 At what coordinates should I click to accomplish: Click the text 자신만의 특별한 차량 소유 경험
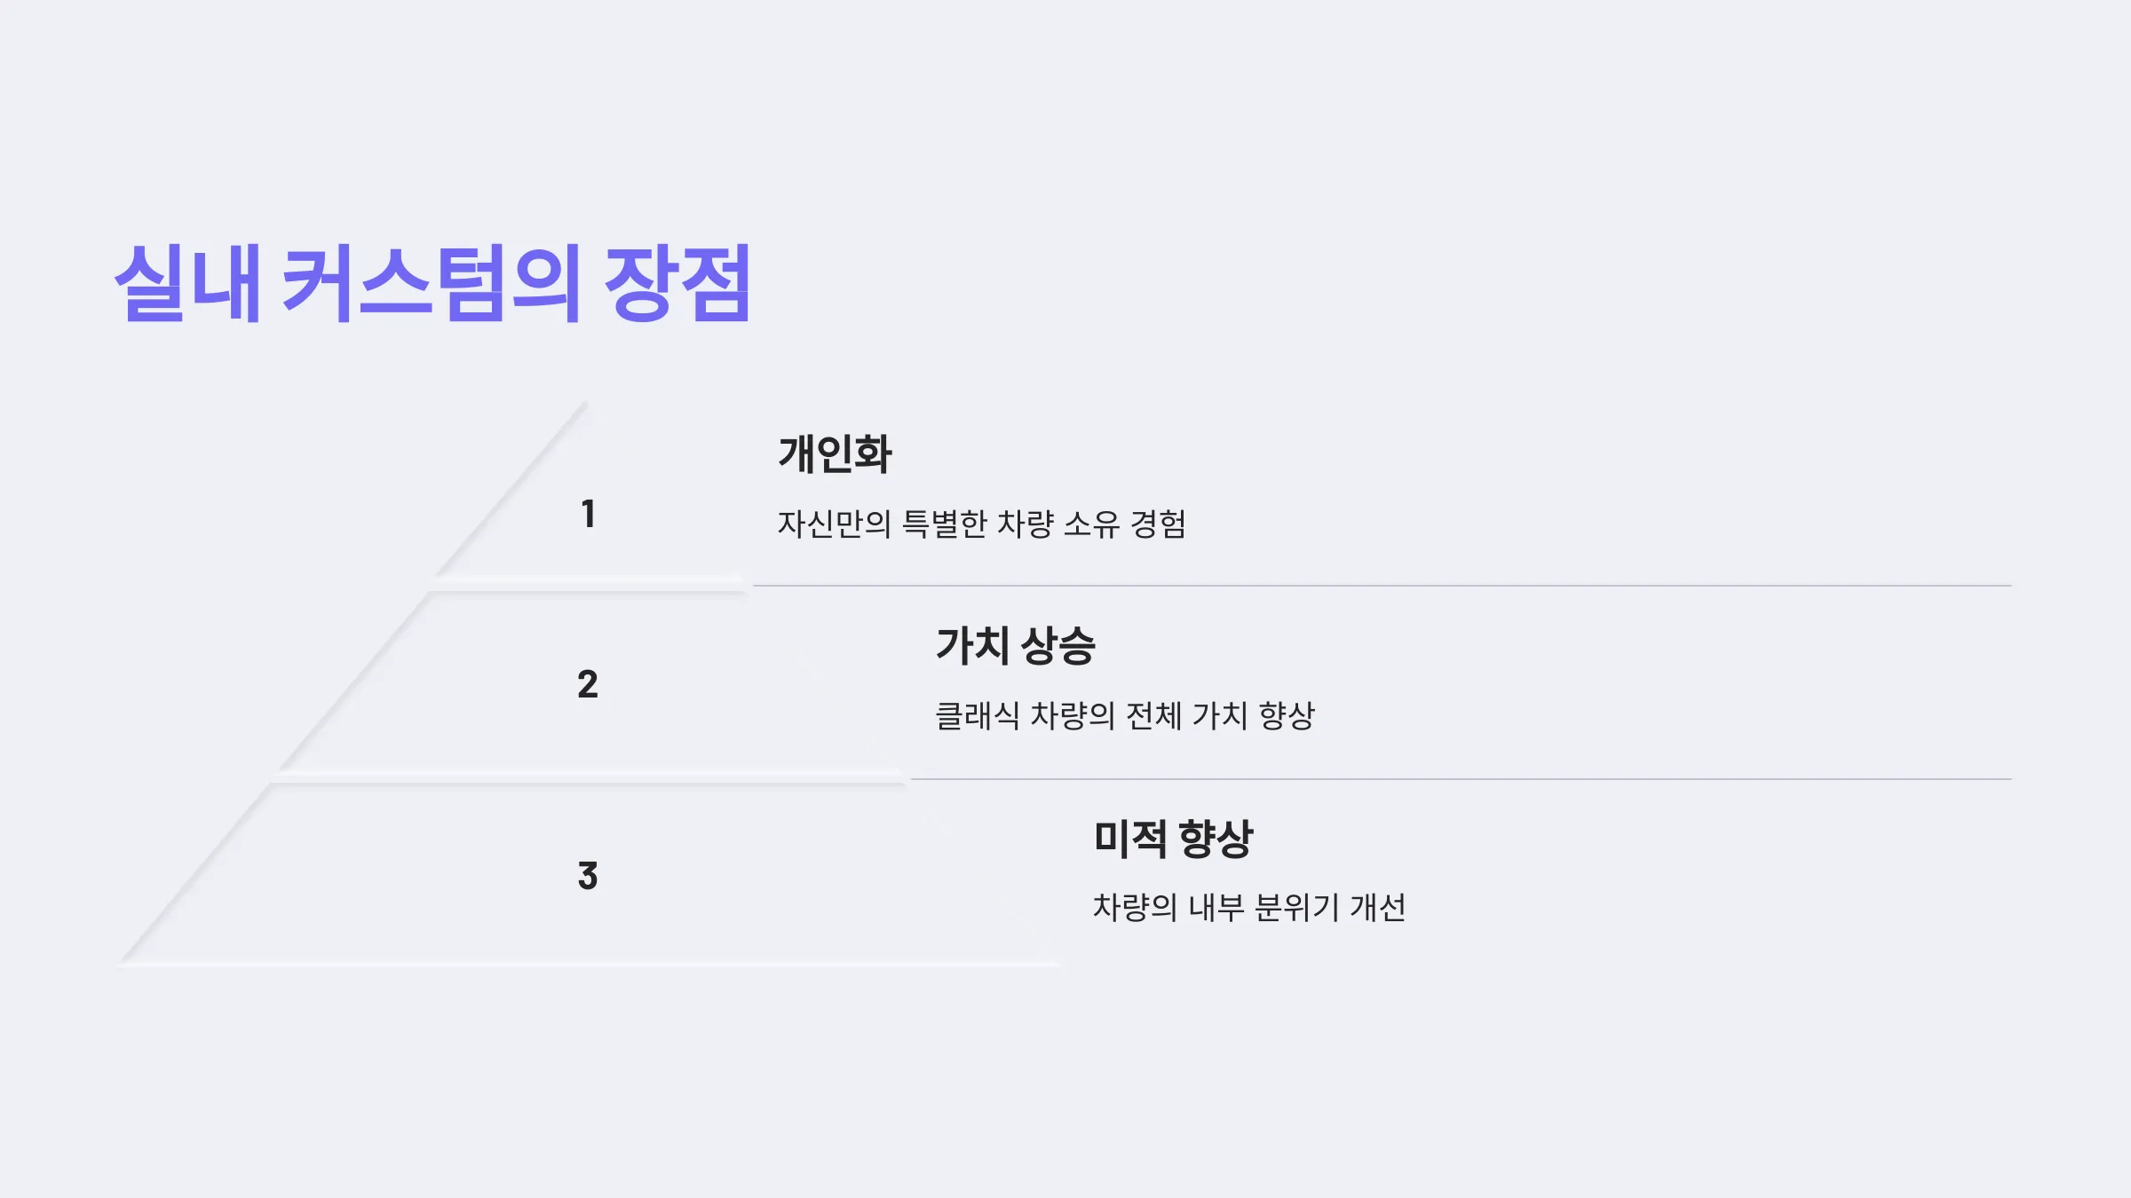point(981,524)
